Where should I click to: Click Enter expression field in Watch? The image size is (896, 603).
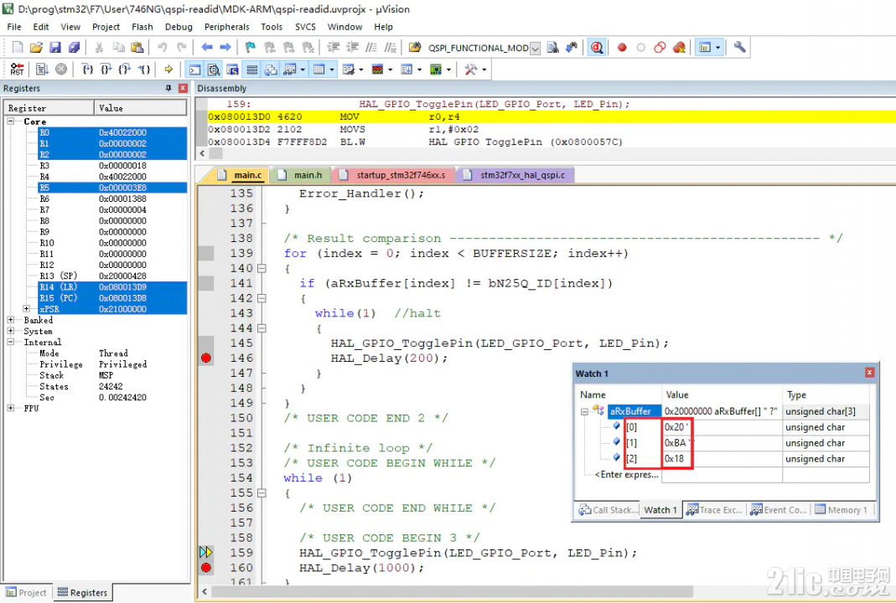pos(627,475)
